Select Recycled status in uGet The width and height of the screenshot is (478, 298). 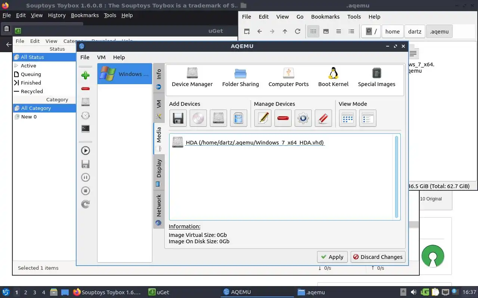(x=44, y=91)
